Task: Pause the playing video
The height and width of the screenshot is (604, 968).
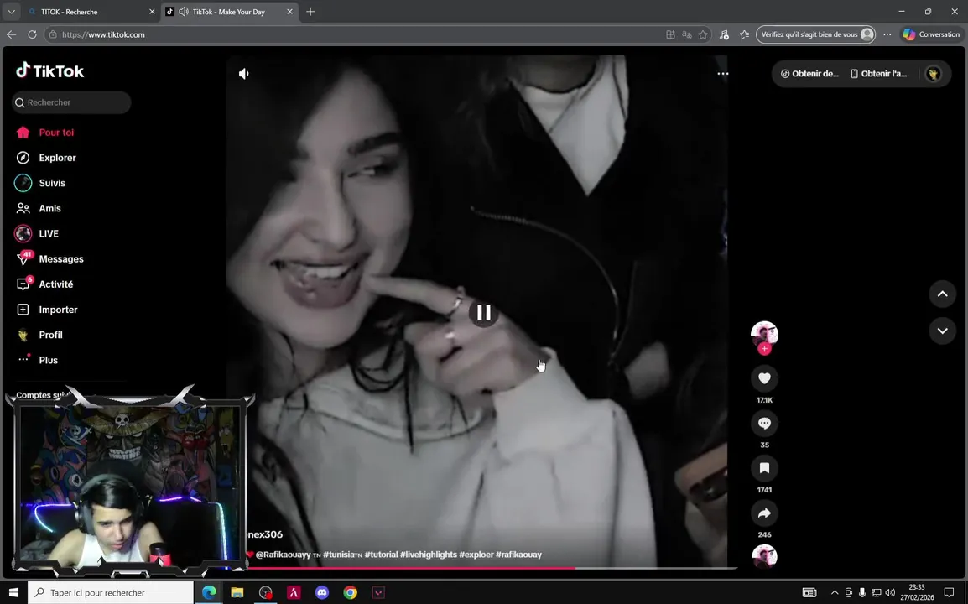Action: (483, 313)
